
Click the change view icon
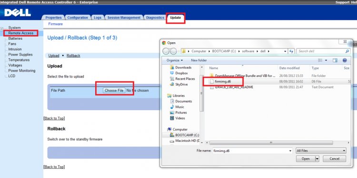click(x=320, y=60)
